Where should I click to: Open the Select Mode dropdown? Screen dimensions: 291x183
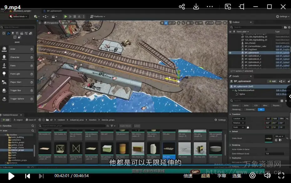(x=18, y=16)
